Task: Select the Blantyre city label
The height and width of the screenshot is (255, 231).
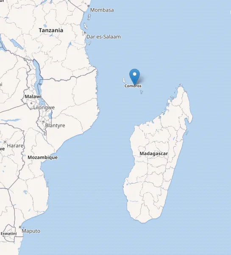Action: pos(55,125)
